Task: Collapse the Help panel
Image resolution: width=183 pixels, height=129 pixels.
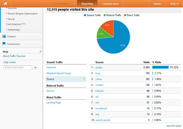Action: [x=40, y=51]
